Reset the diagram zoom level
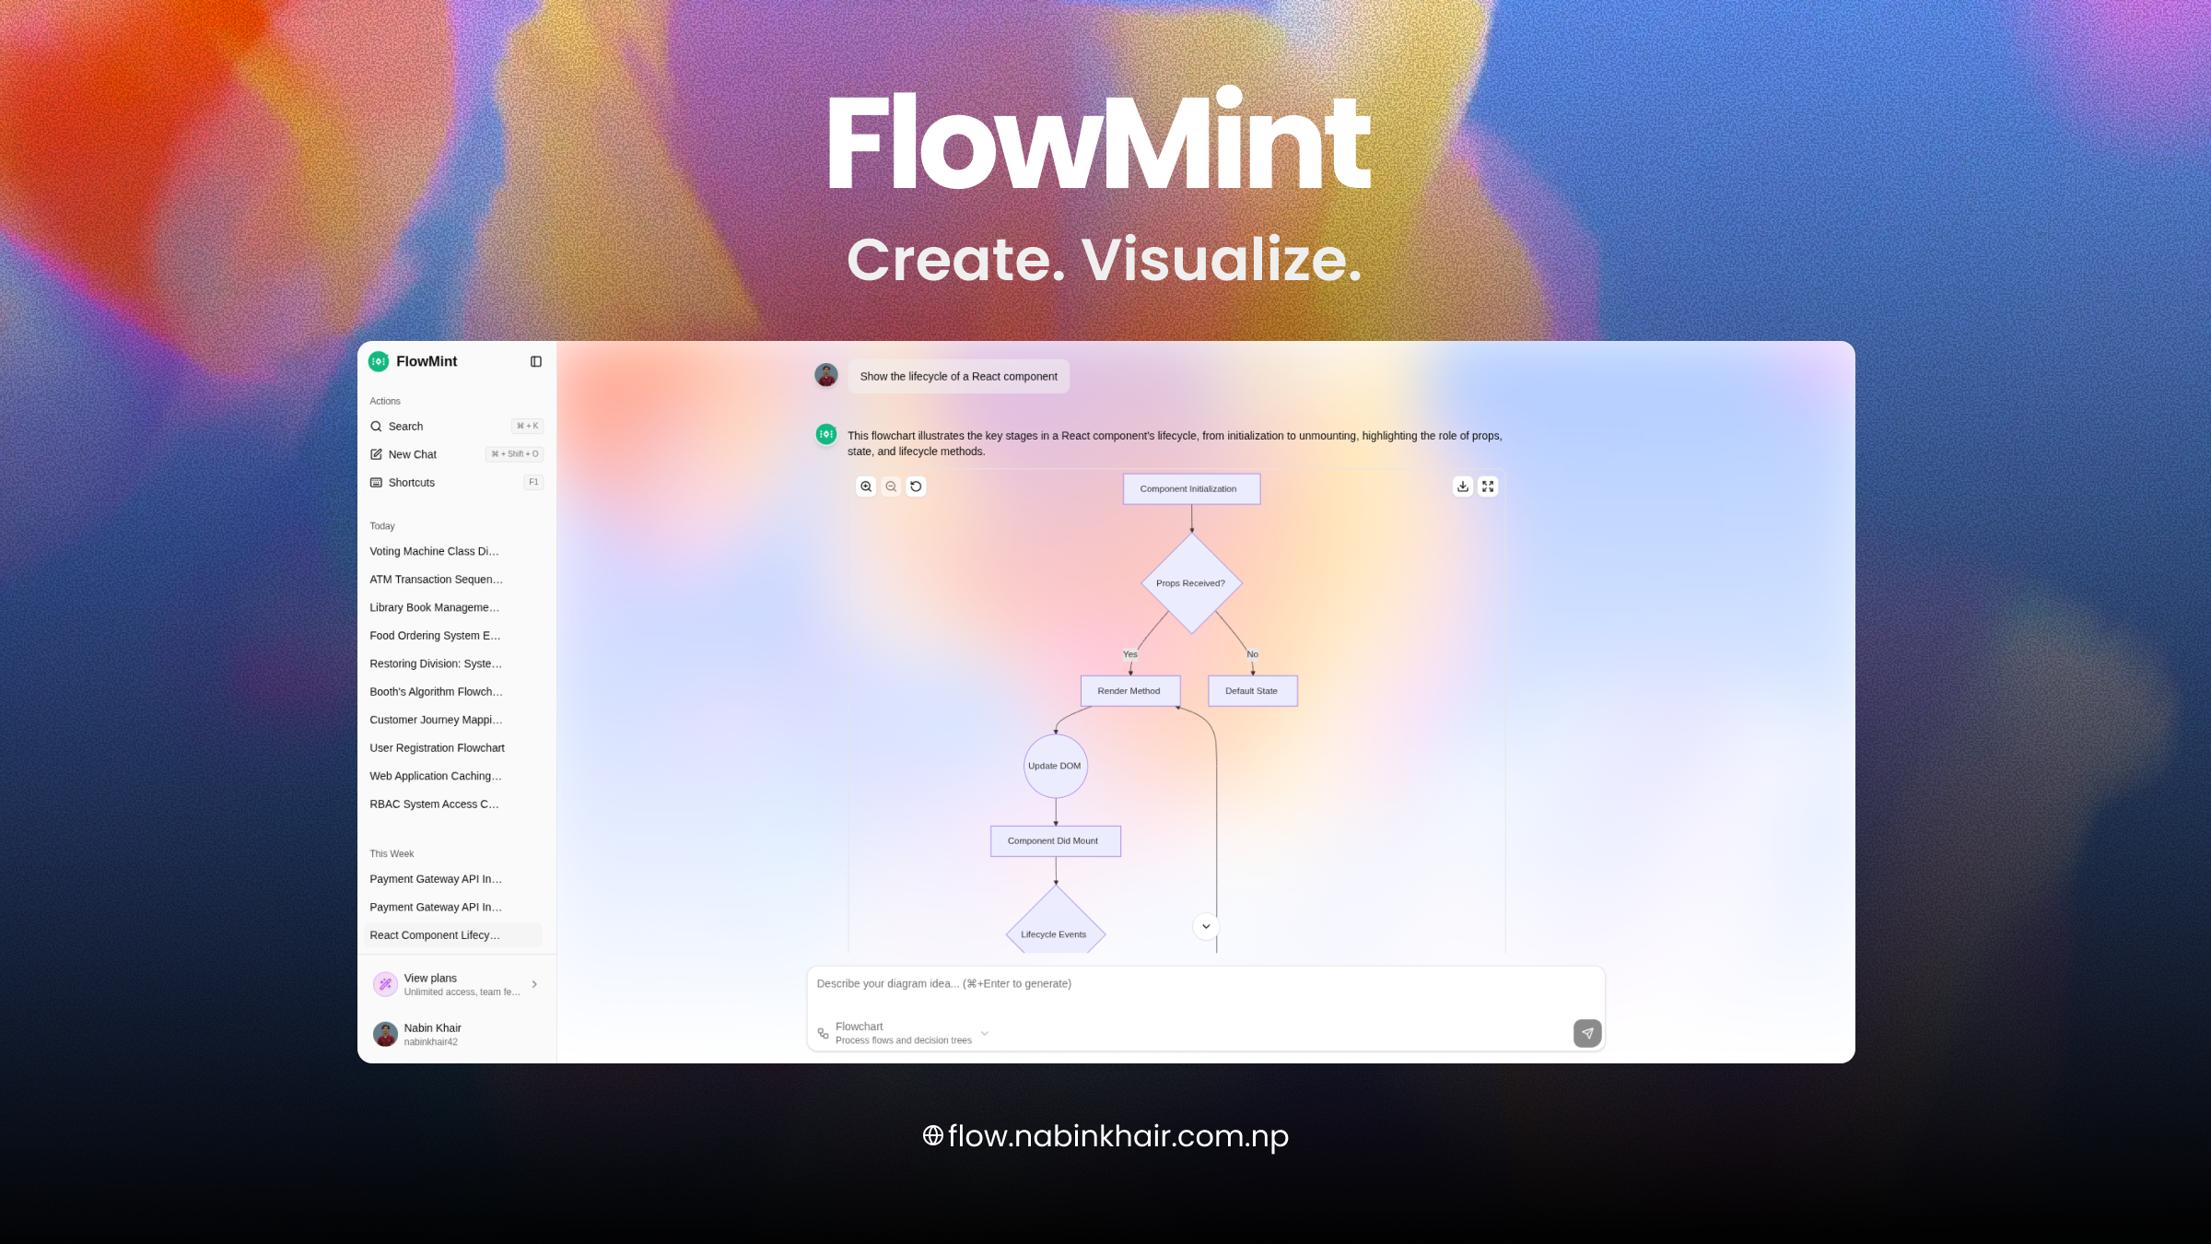 tap(915, 487)
